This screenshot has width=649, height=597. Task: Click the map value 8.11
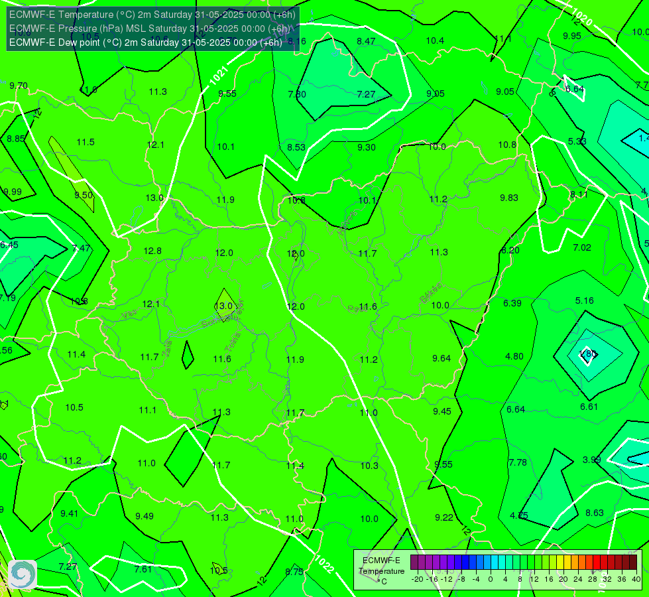click(x=579, y=194)
